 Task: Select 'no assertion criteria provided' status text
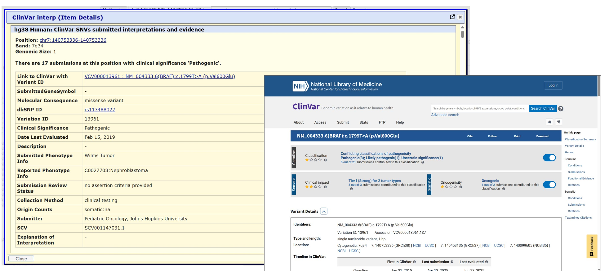[x=118, y=185]
